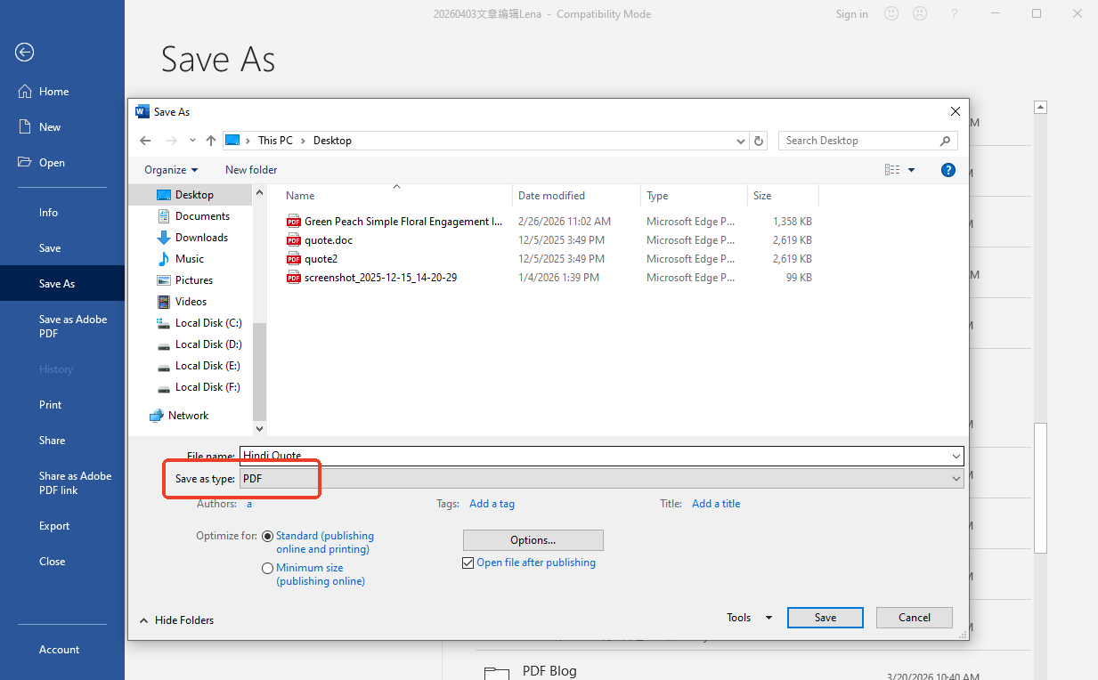Viewport: 1098px width, 680px height.
Task: Select Print from the sidebar menu
Action: (x=49, y=404)
